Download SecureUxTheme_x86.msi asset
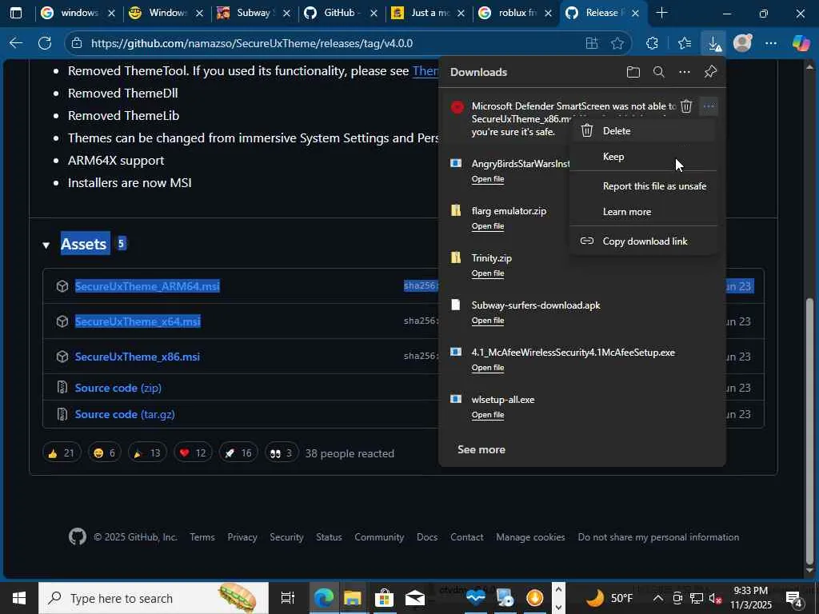The image size is (819, 614). (x=137, y=357)
